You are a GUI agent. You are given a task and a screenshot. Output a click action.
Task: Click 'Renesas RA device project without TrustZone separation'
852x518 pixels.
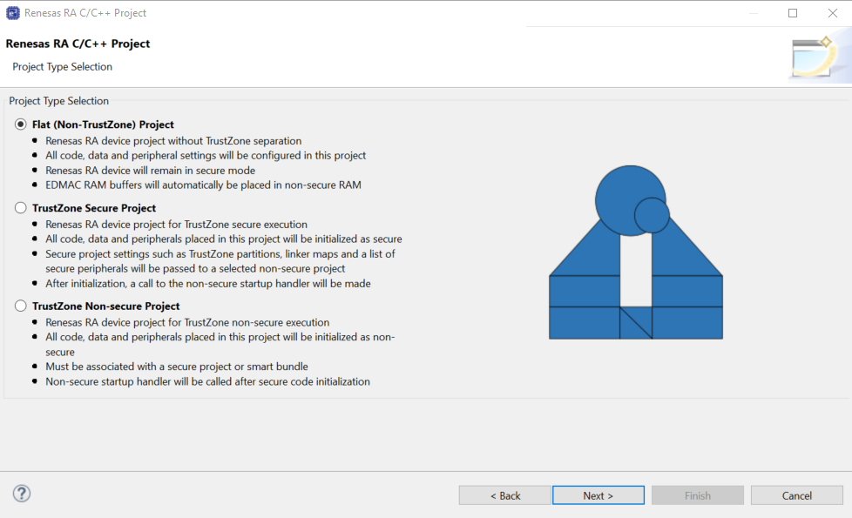tap(173, 141)
